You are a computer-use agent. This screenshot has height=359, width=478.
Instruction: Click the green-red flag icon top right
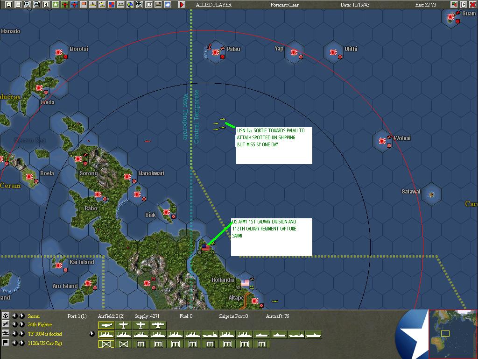(454, 4)
